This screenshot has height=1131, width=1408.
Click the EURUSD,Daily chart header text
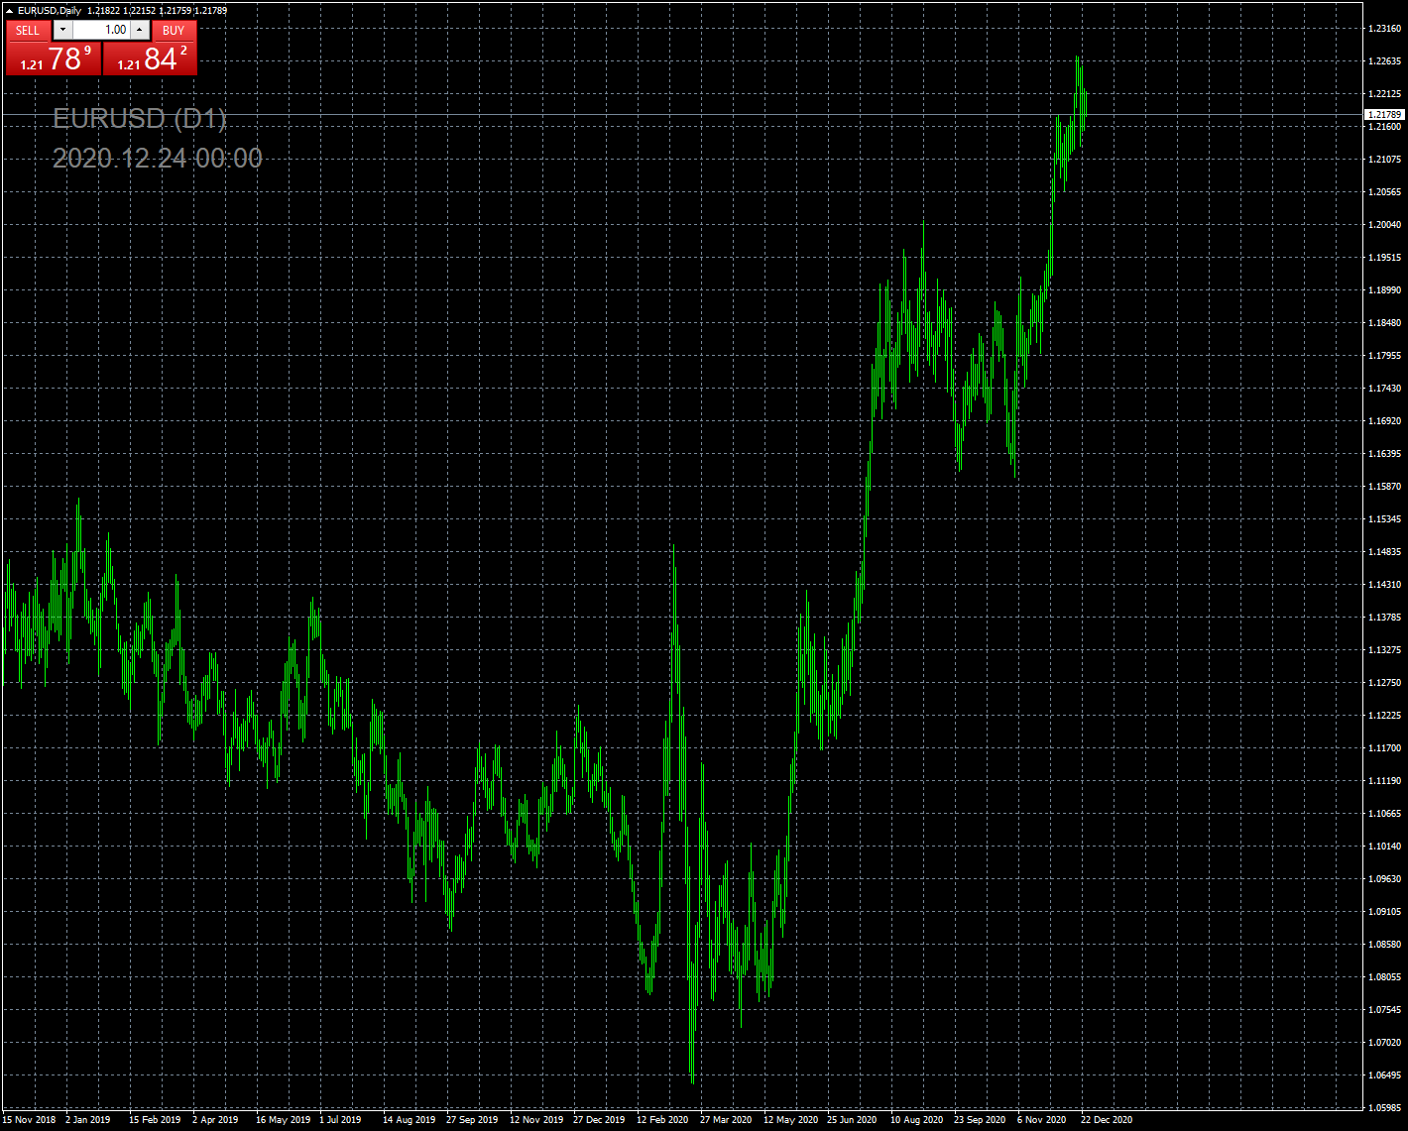(x=50, y=11)
